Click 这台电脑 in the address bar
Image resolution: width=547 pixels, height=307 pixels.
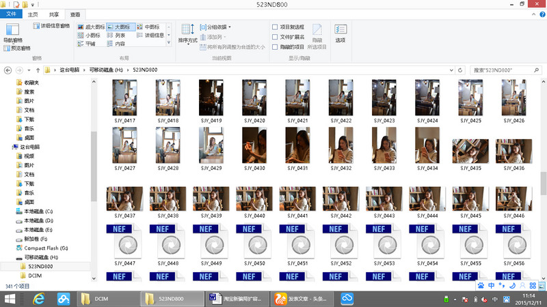pyautogui.click(x=70, y=70)
